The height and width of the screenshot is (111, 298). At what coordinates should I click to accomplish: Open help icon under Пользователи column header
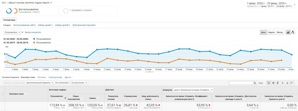click(x=56, y=99)
